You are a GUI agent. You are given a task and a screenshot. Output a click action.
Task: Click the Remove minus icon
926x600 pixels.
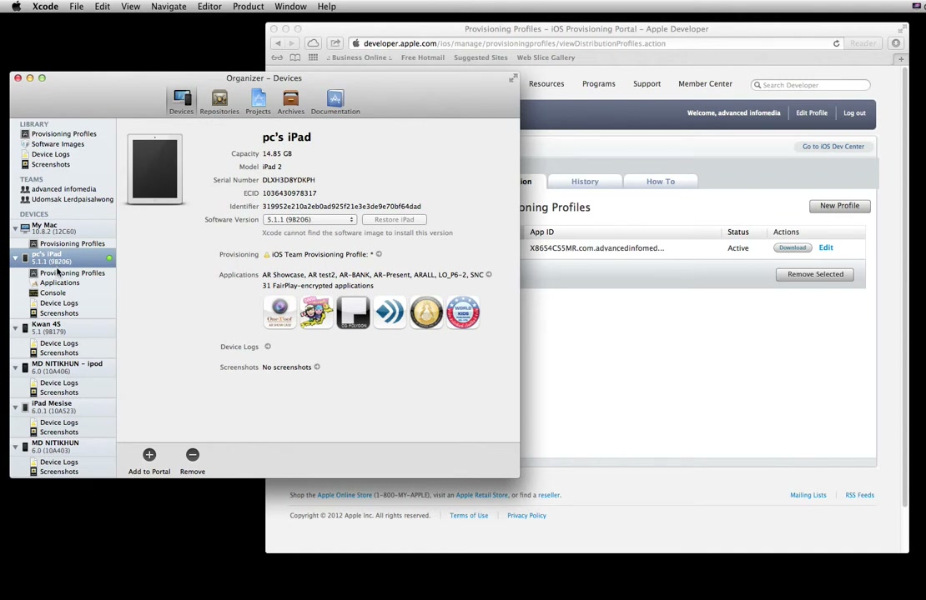coord(193,454)
